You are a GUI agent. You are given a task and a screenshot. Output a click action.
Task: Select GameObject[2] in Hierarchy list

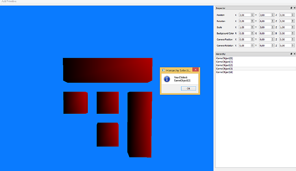pos(224,65)
